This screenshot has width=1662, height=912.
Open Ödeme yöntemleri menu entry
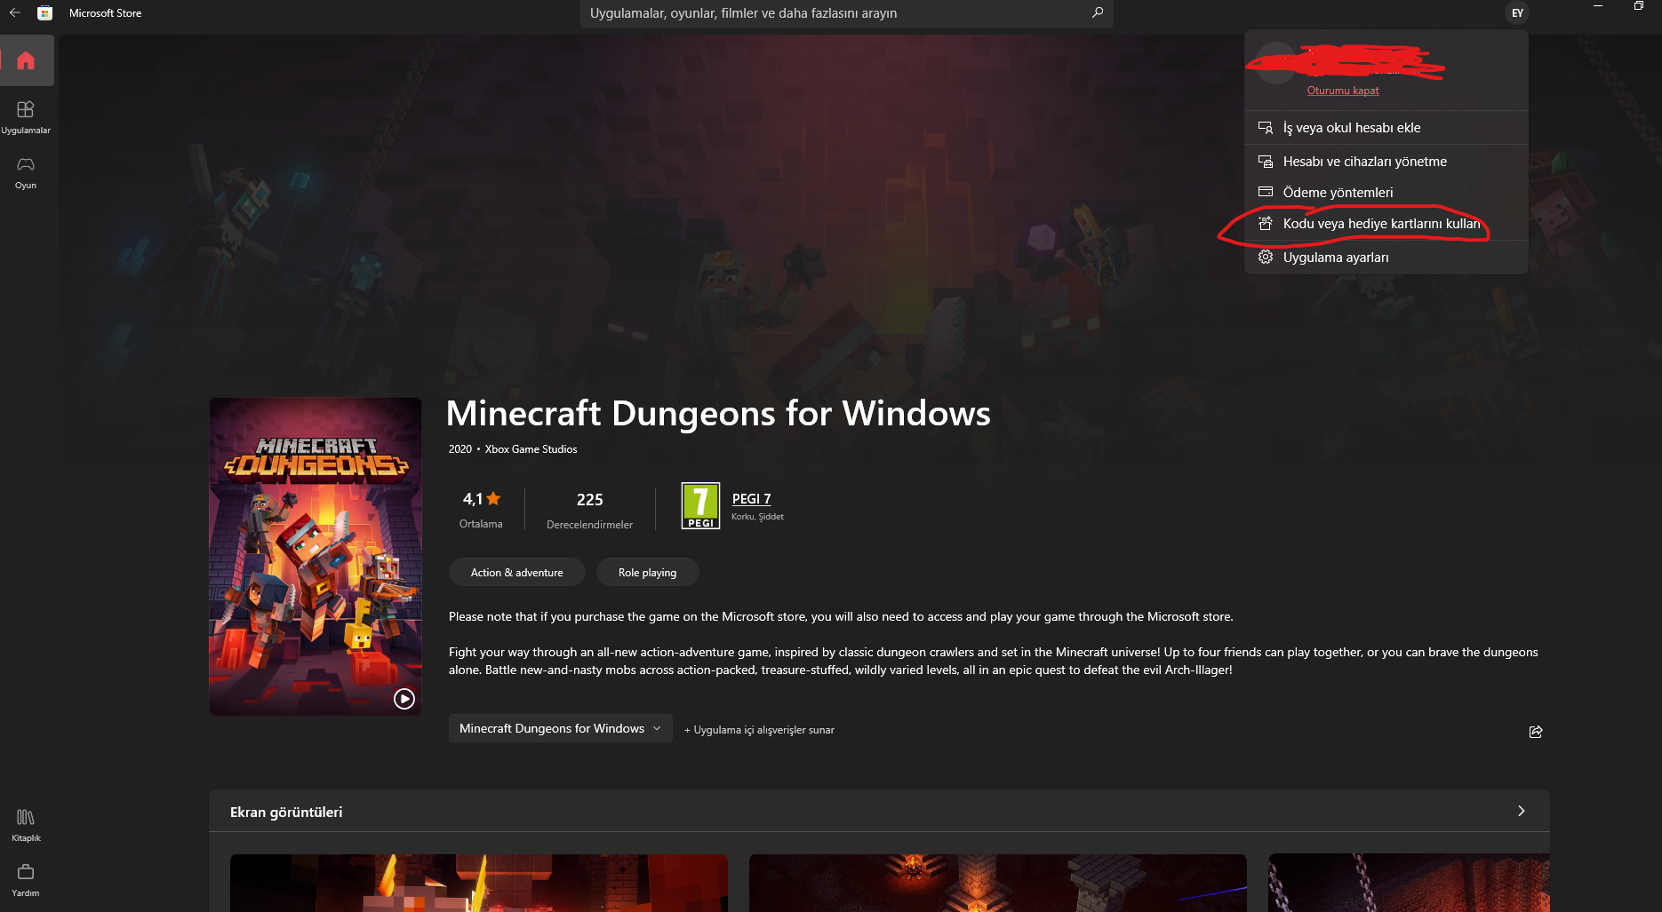pos(1386,193)
